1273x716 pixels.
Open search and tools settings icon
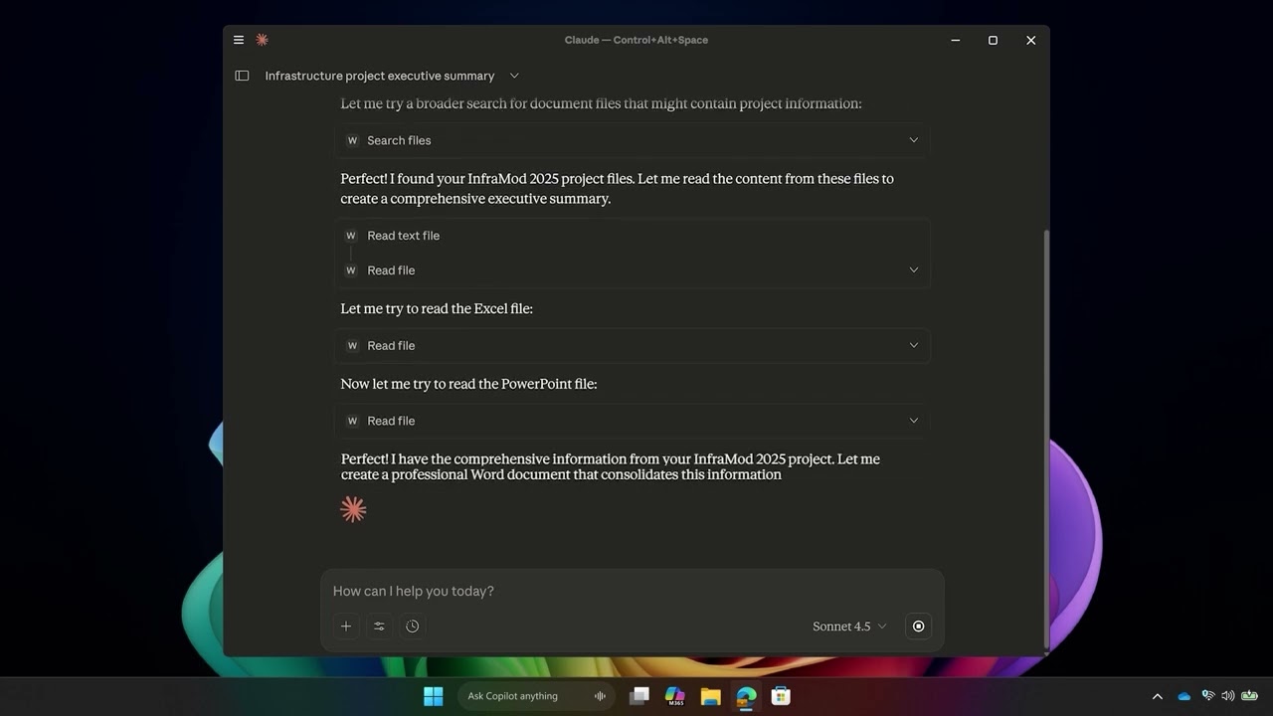coord(379,626)
